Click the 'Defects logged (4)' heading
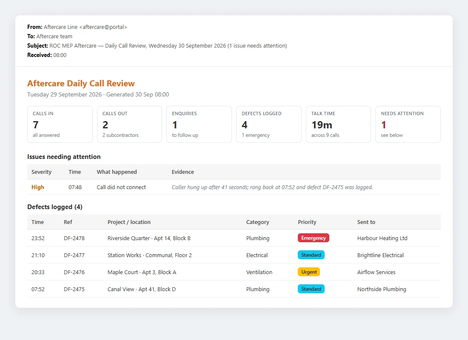 tap(54, 207)
